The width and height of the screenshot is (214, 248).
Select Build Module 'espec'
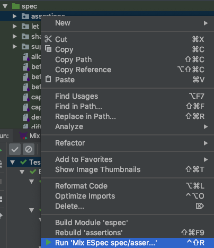[x=127, y=223]
